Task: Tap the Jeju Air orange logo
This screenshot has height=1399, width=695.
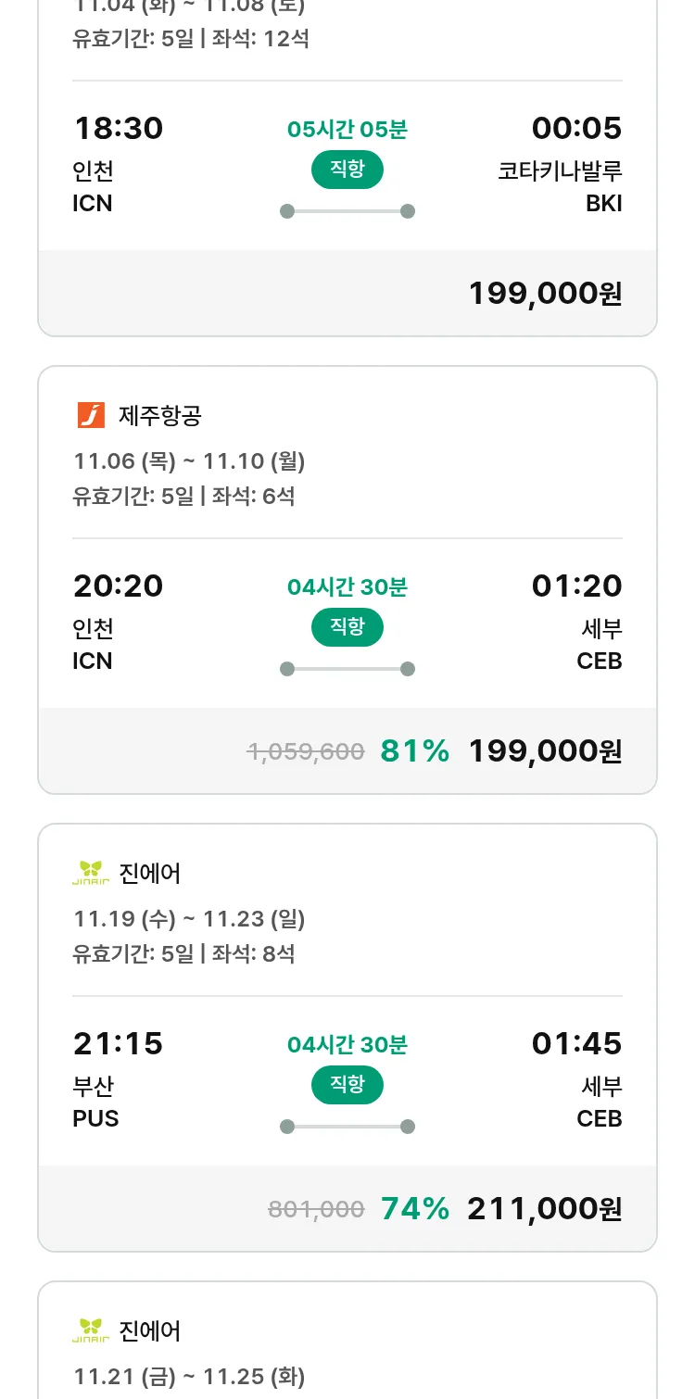Action: (x=91, y=415)
